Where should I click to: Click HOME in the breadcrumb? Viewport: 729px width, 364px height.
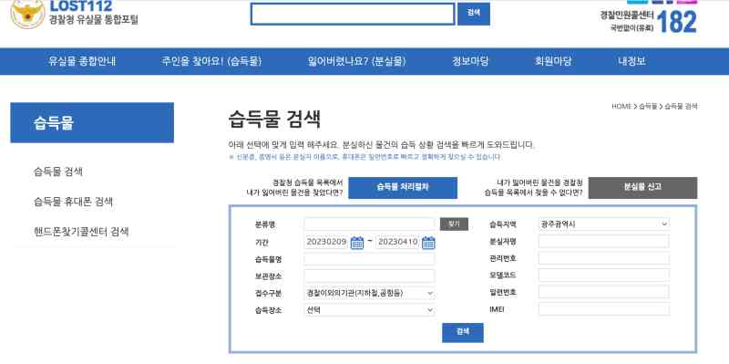(x=621, y=107)
